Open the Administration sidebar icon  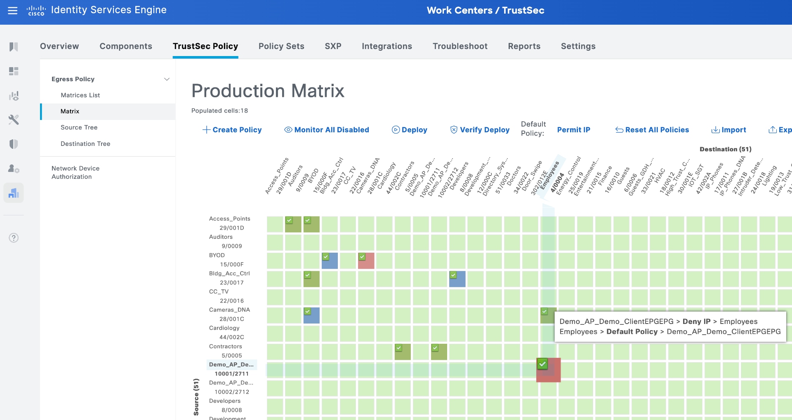14,169
